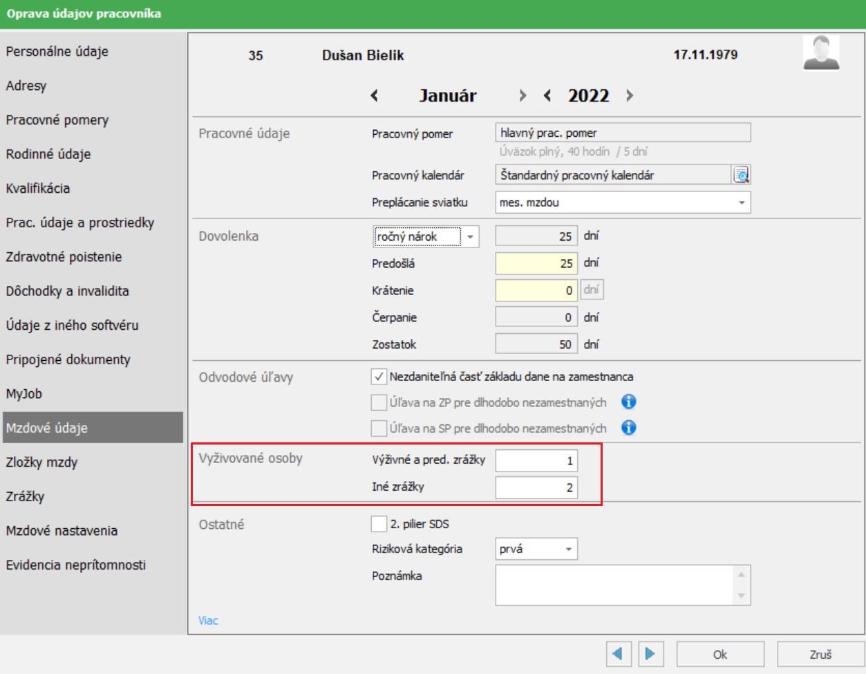Click Predošlá vacation days field
This screenshot has width=866, height=674.
(536, 263)
